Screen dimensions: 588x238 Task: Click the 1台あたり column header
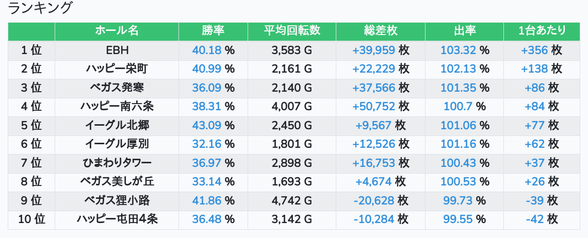[x=542, y=31]
